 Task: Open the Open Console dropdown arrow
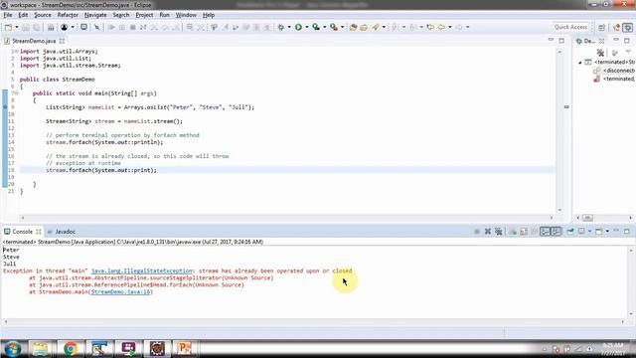pyautogui.click(x=607, y=232)
